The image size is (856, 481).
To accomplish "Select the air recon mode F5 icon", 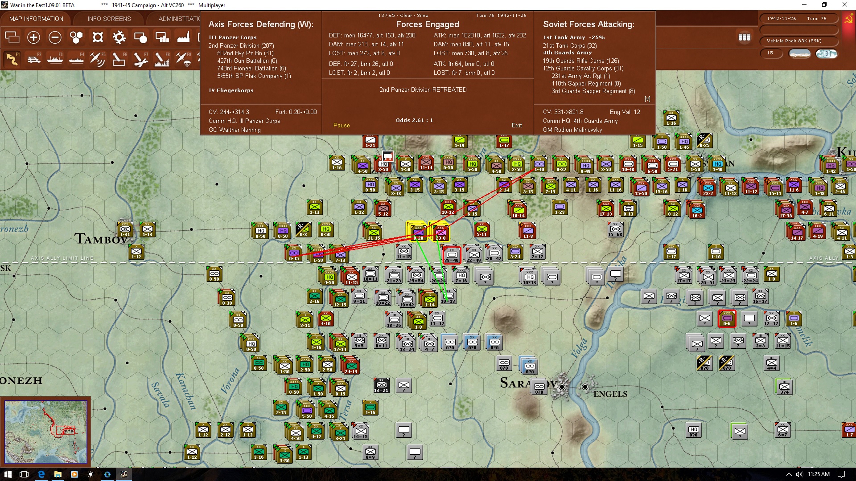I will coord(97,59).
